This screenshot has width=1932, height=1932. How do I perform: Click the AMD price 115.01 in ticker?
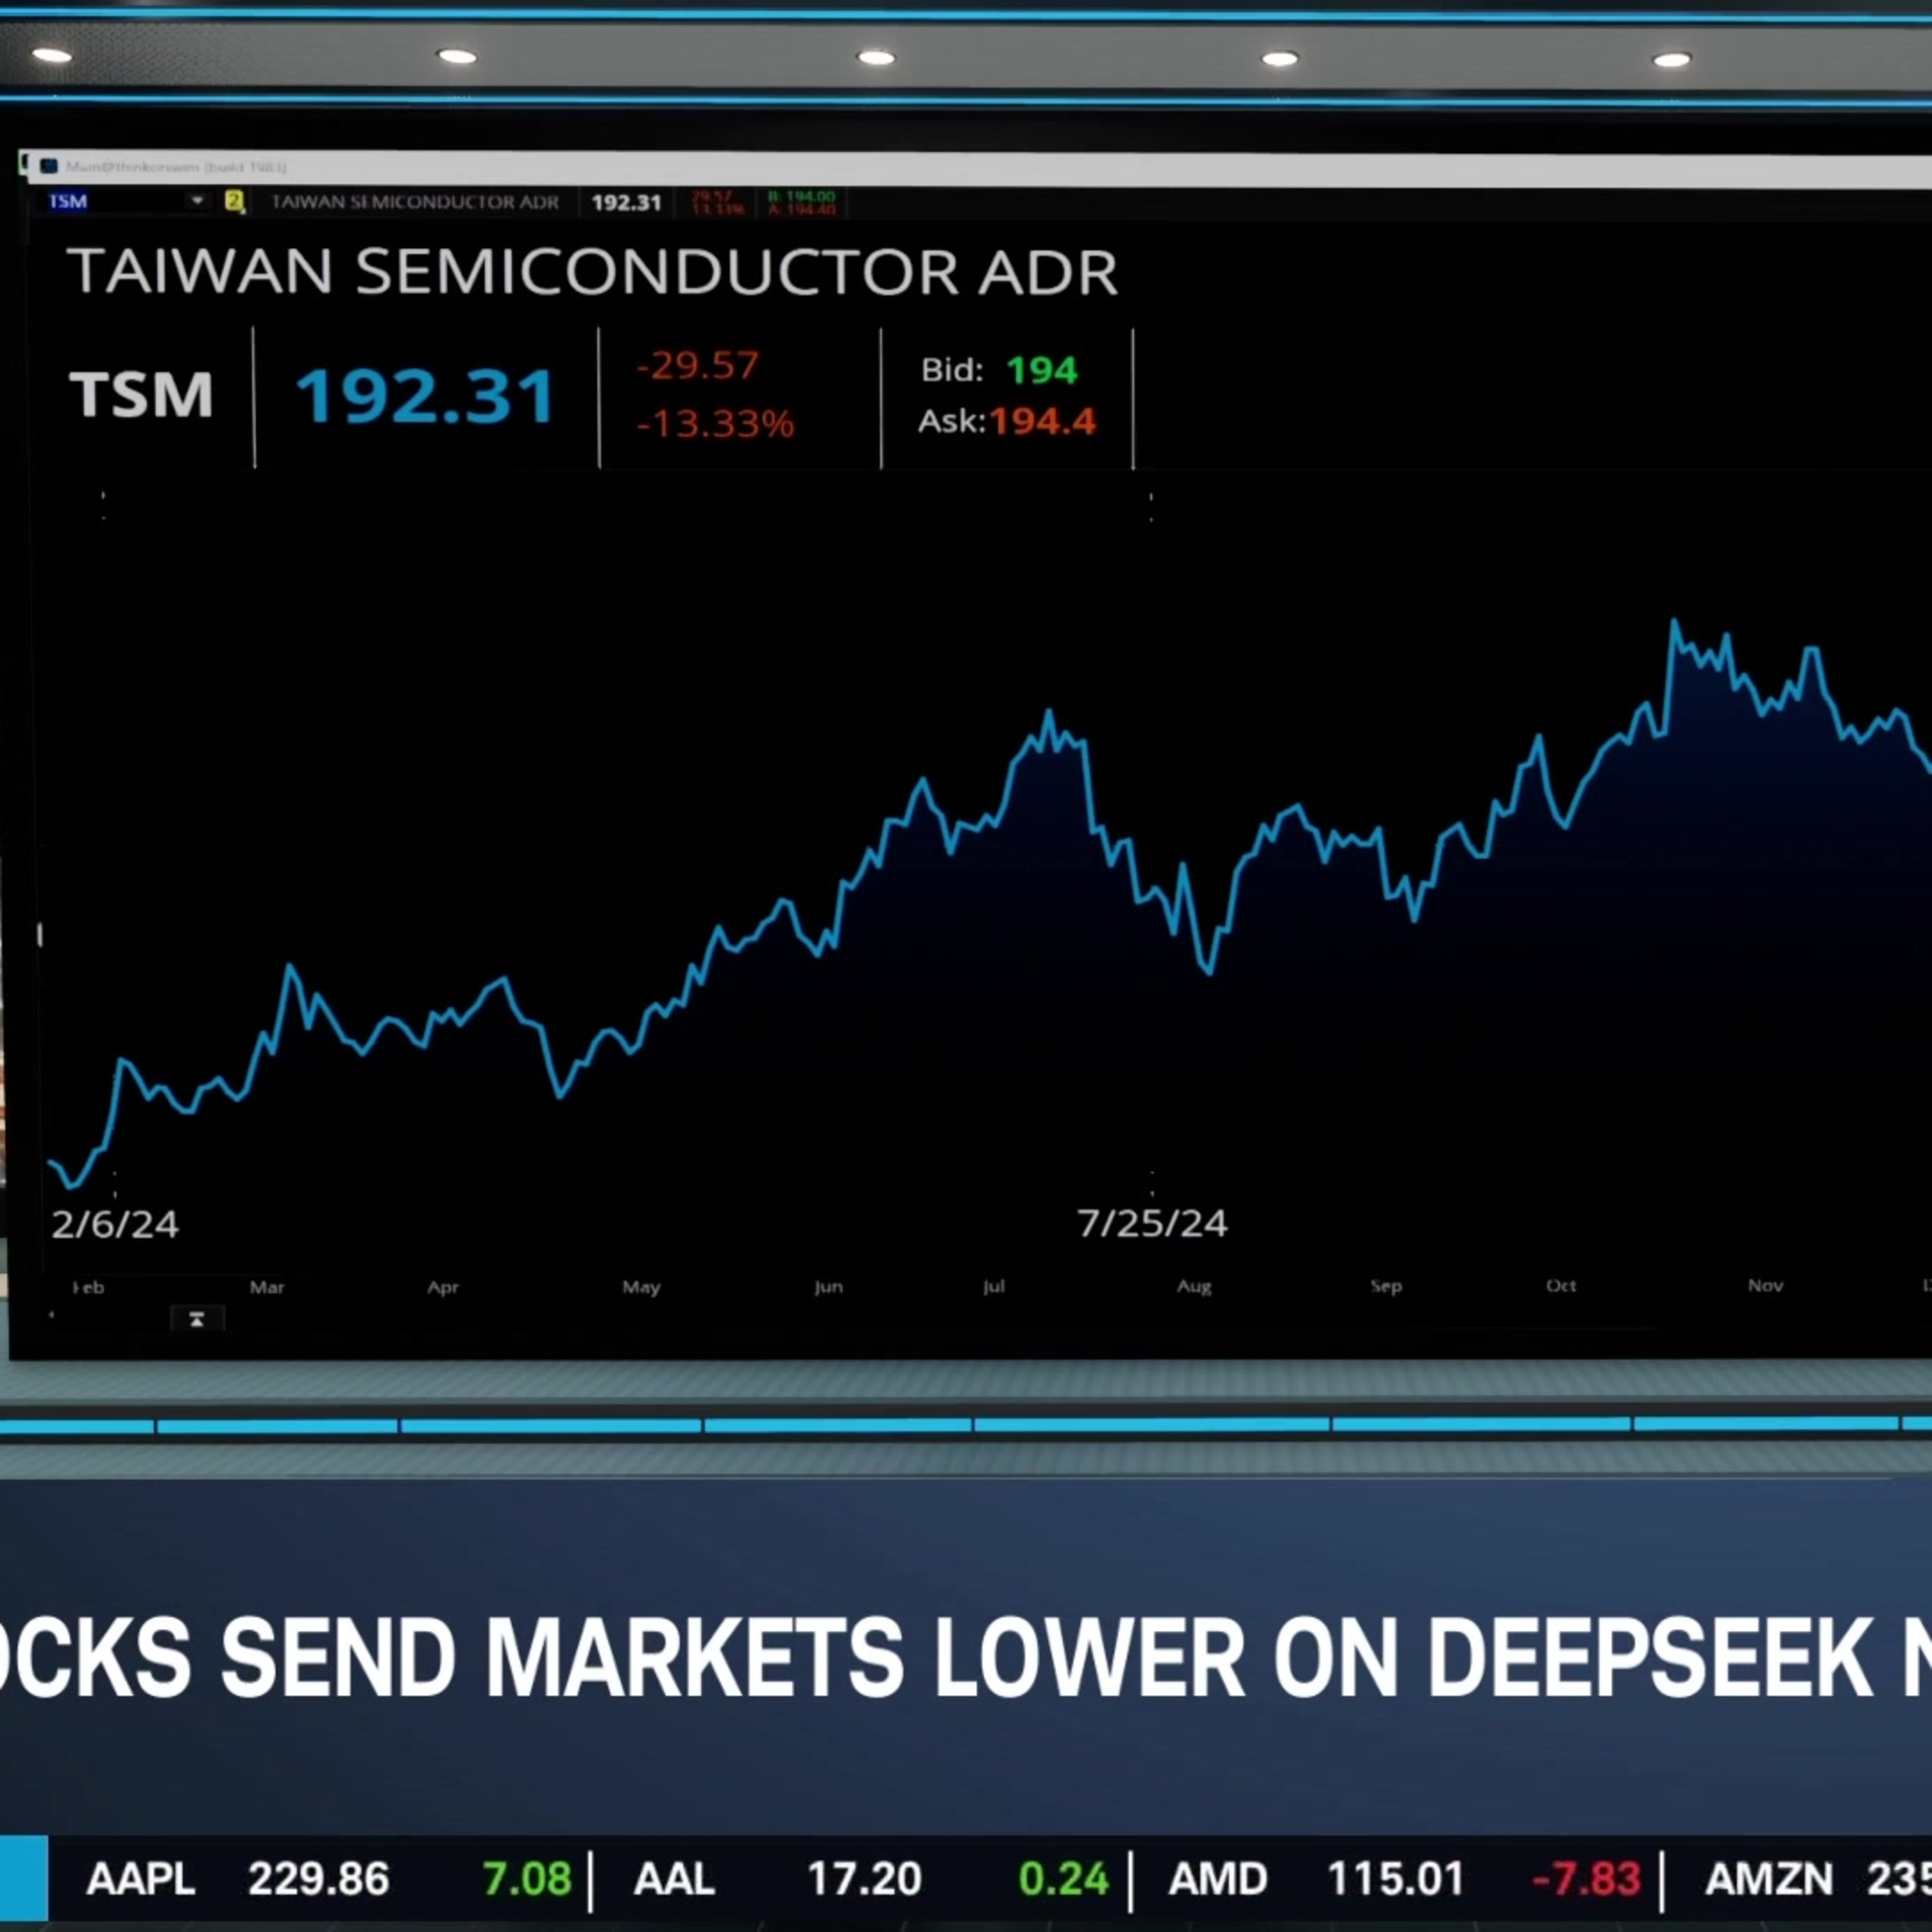tap(1395, 1879)
